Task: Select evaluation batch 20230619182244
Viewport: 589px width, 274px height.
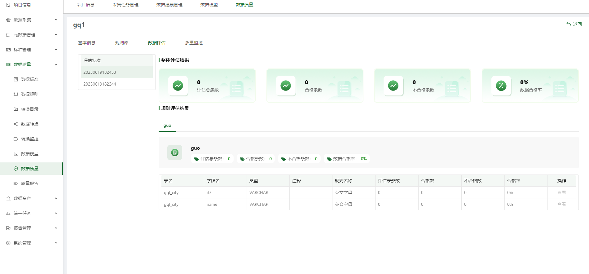Action: (117, 84)
